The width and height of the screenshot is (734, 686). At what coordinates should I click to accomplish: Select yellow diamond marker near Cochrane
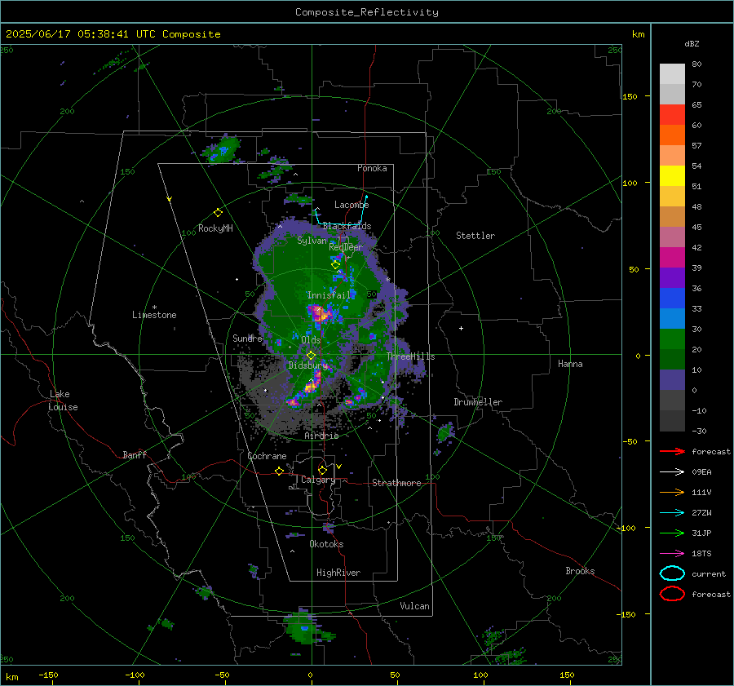click(279, 471)
